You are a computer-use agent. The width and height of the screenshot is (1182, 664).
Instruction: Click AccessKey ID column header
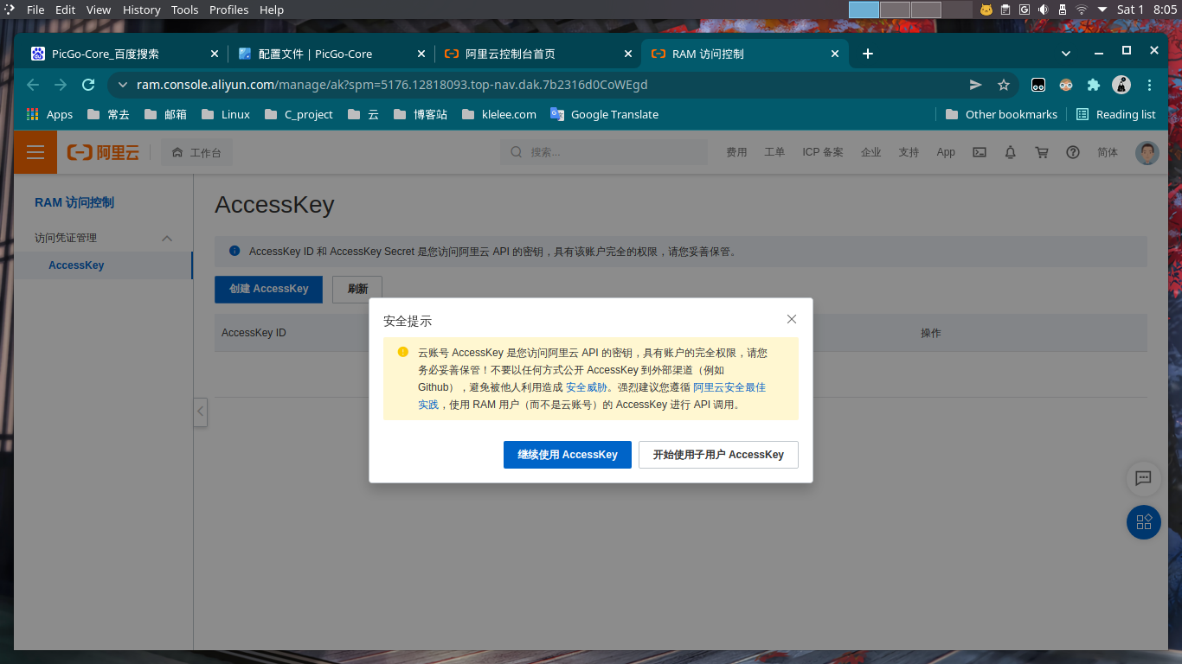click(x=254, y=333)
